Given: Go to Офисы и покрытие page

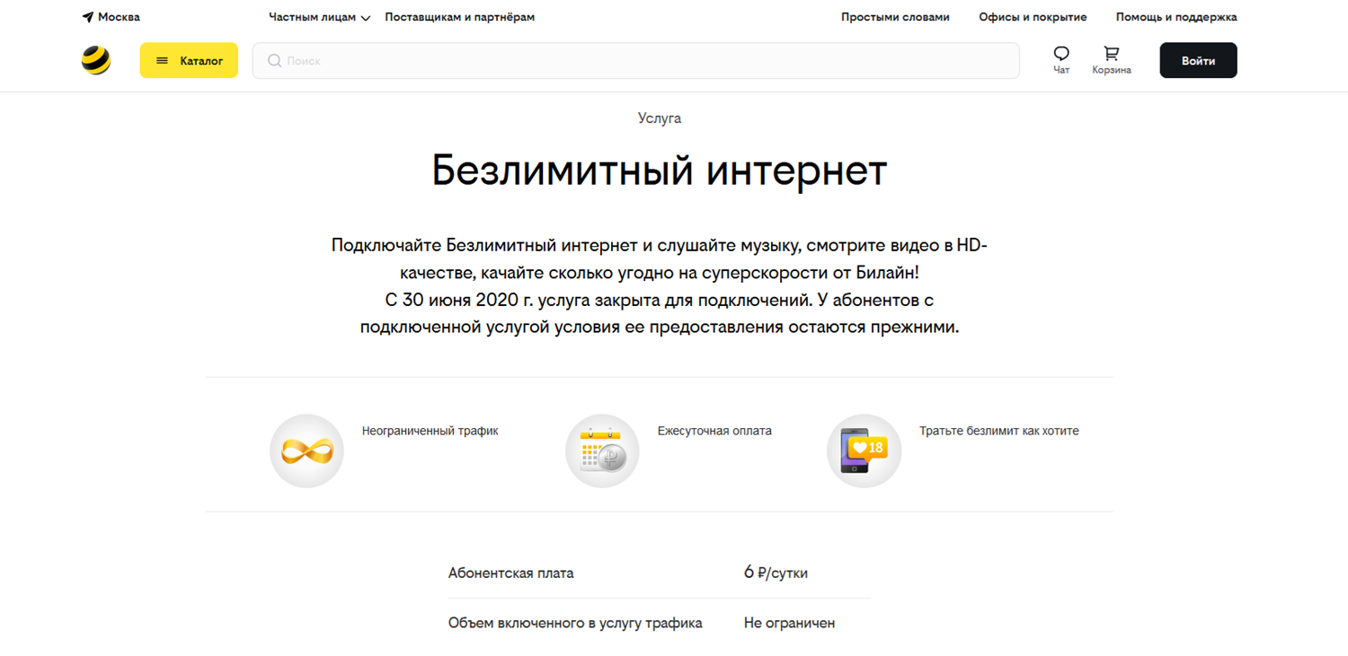Looking at the screenshot, I should [x=1033, y=17].
